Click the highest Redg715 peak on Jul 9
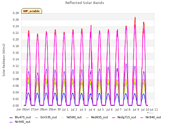Viewport: 170px width, 127px height. pyautogui.click(x=135, y=17)
